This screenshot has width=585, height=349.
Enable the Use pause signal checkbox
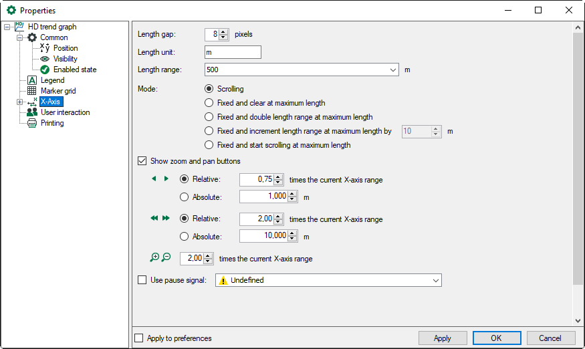click(x=142, y=280)
